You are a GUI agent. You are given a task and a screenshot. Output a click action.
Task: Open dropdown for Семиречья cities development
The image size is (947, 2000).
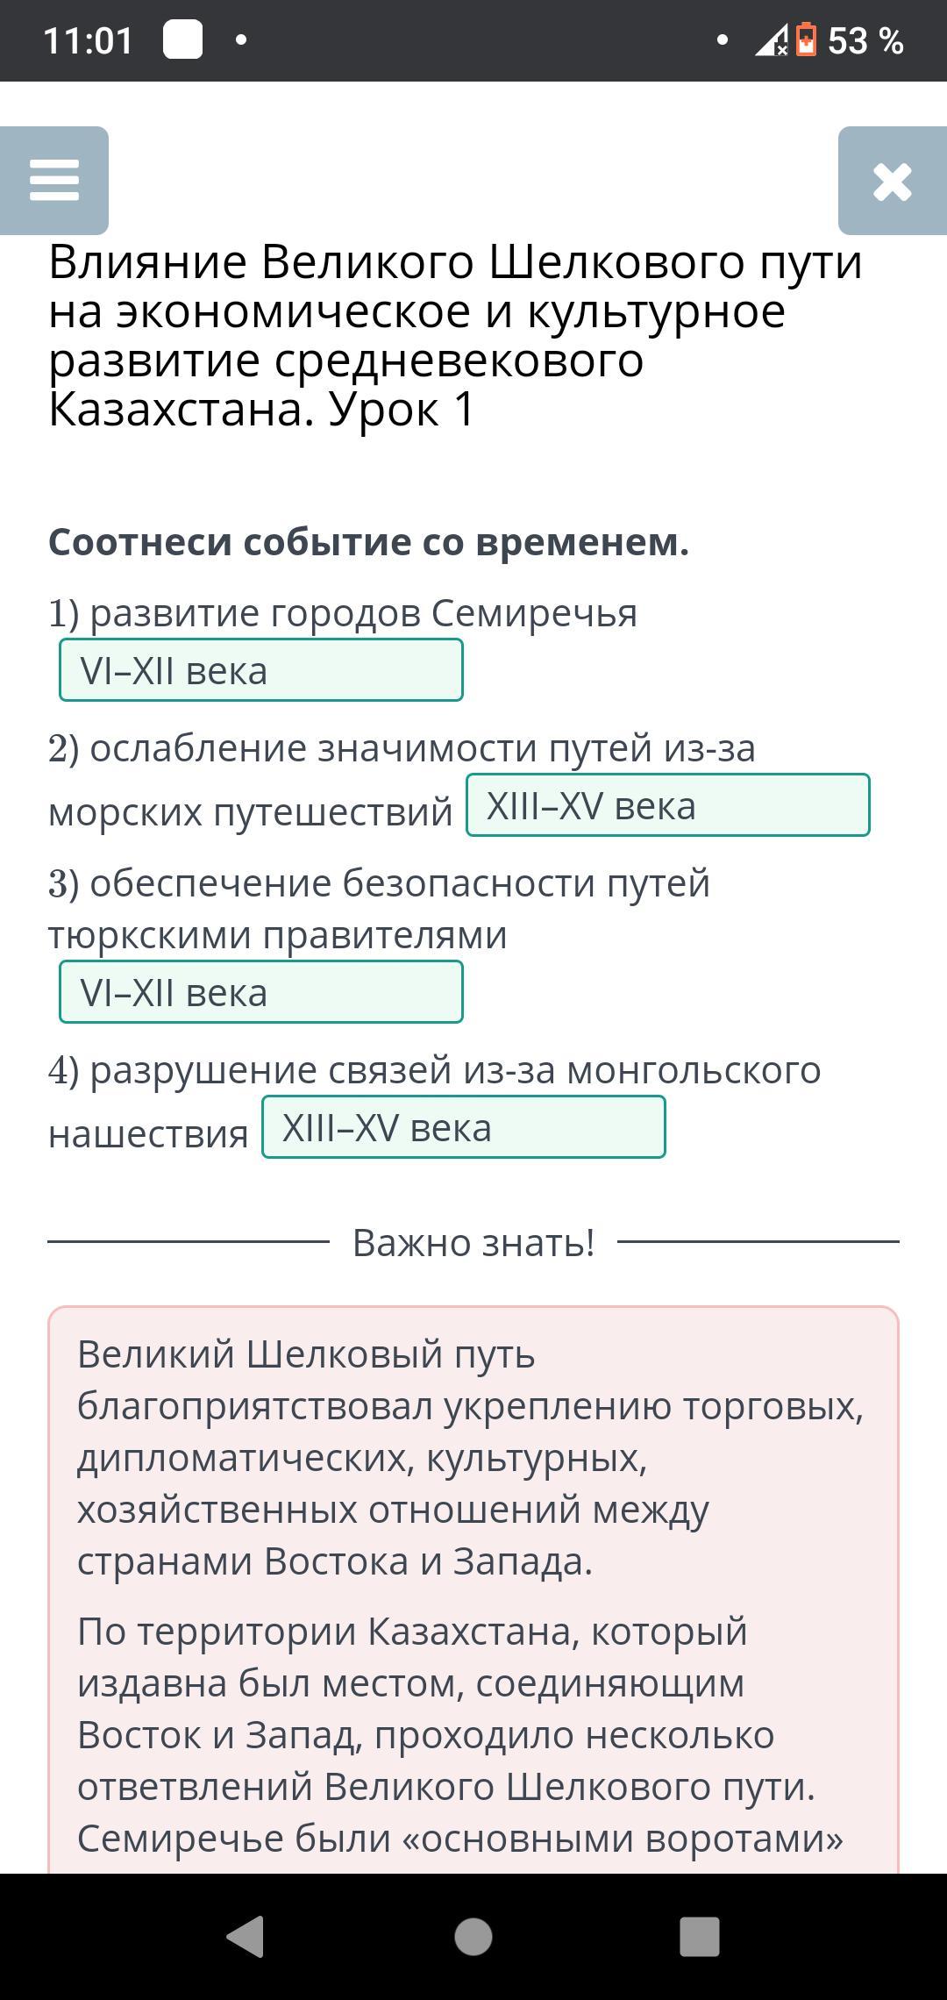[260, 671]
